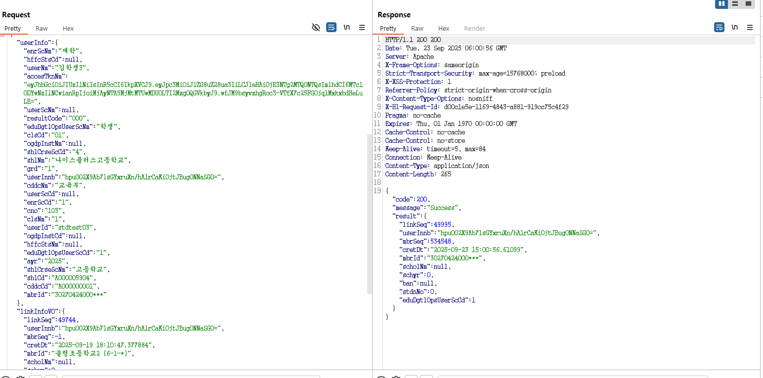Click the "userId":"stdtest03" line
The height and width of the screenshot is (378, 763).
(x=60, y=227)
